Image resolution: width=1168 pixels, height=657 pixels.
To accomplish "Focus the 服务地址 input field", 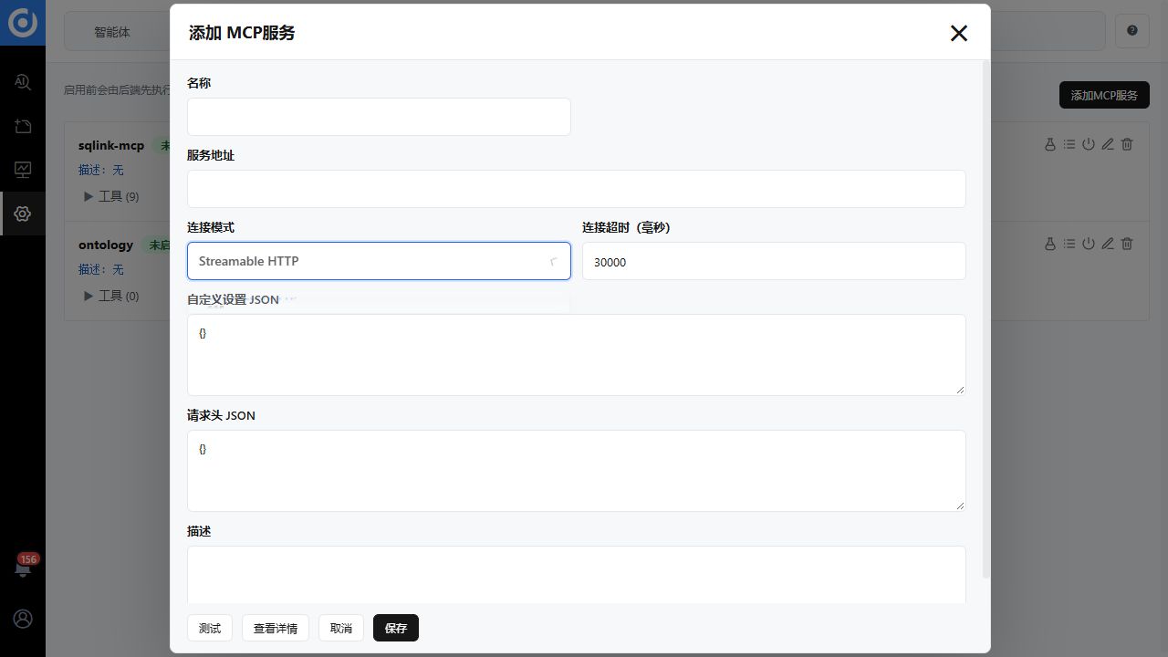I will [x=577, y=189].
